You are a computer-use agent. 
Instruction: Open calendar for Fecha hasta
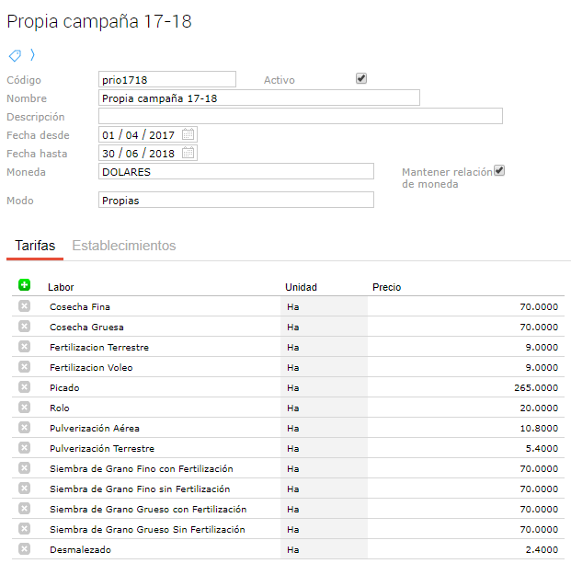pyautogui.click(x=188, y=154)
